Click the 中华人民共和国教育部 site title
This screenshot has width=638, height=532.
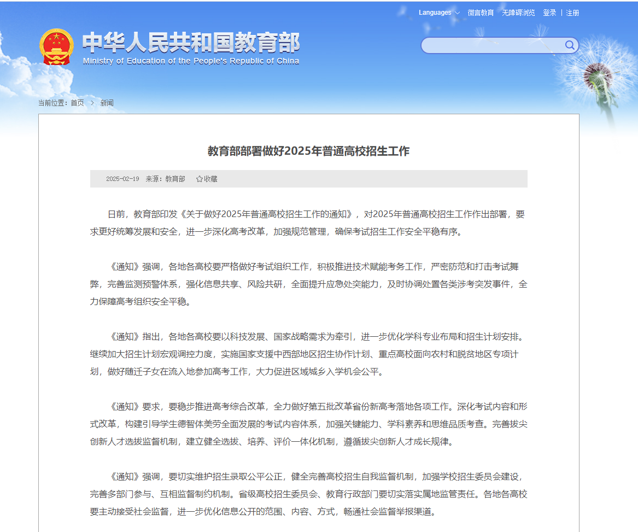point(191,42)
